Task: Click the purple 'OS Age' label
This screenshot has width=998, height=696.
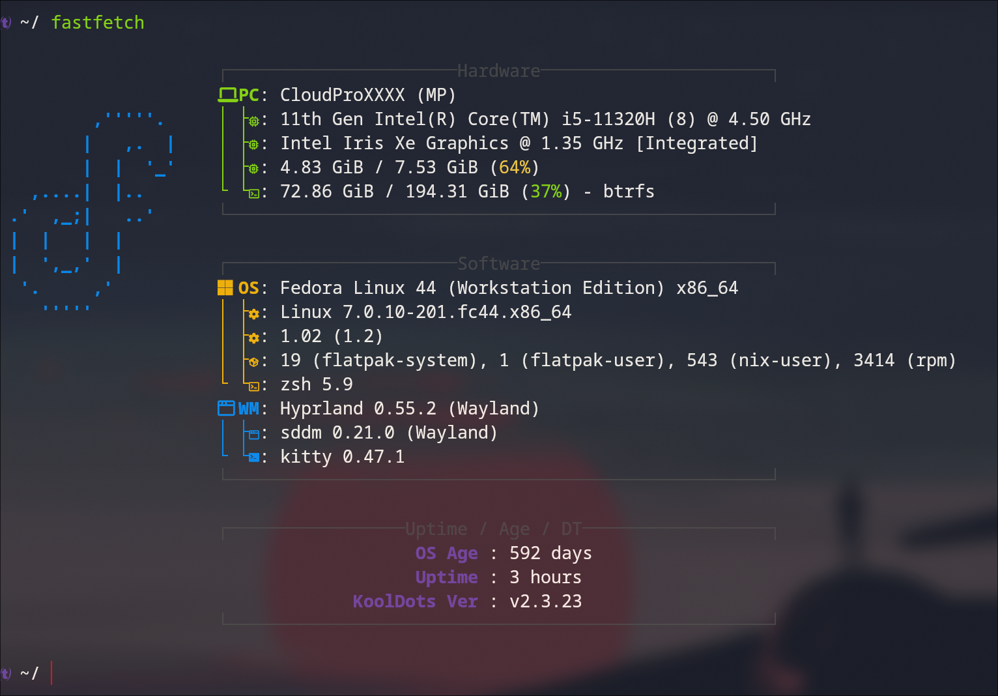Action: pos(446,553)
